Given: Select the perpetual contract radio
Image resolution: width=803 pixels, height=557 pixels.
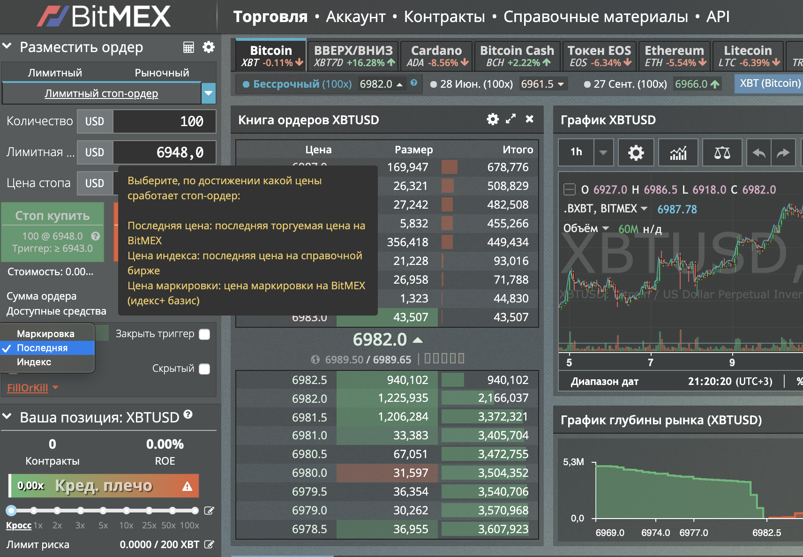Looking at the screenshot, I should (246, 84).
